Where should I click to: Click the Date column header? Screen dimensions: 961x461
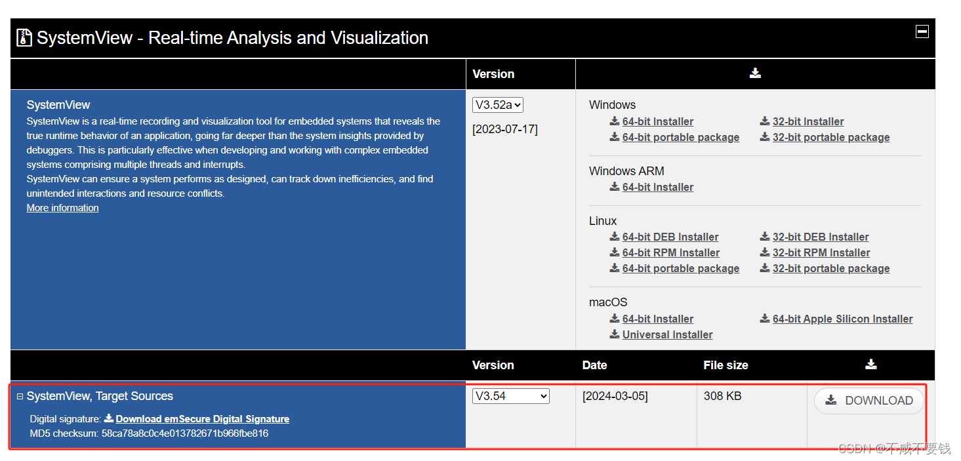594,365
